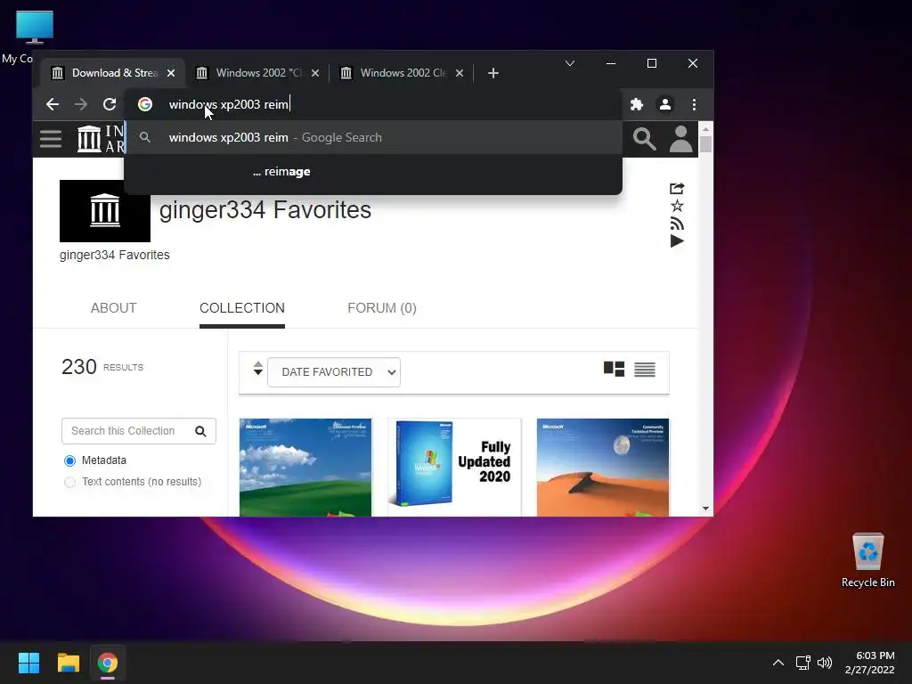Switch to the second Windows 2002 tab
Viewport: 912px width, 684px height.
point(257,73)
